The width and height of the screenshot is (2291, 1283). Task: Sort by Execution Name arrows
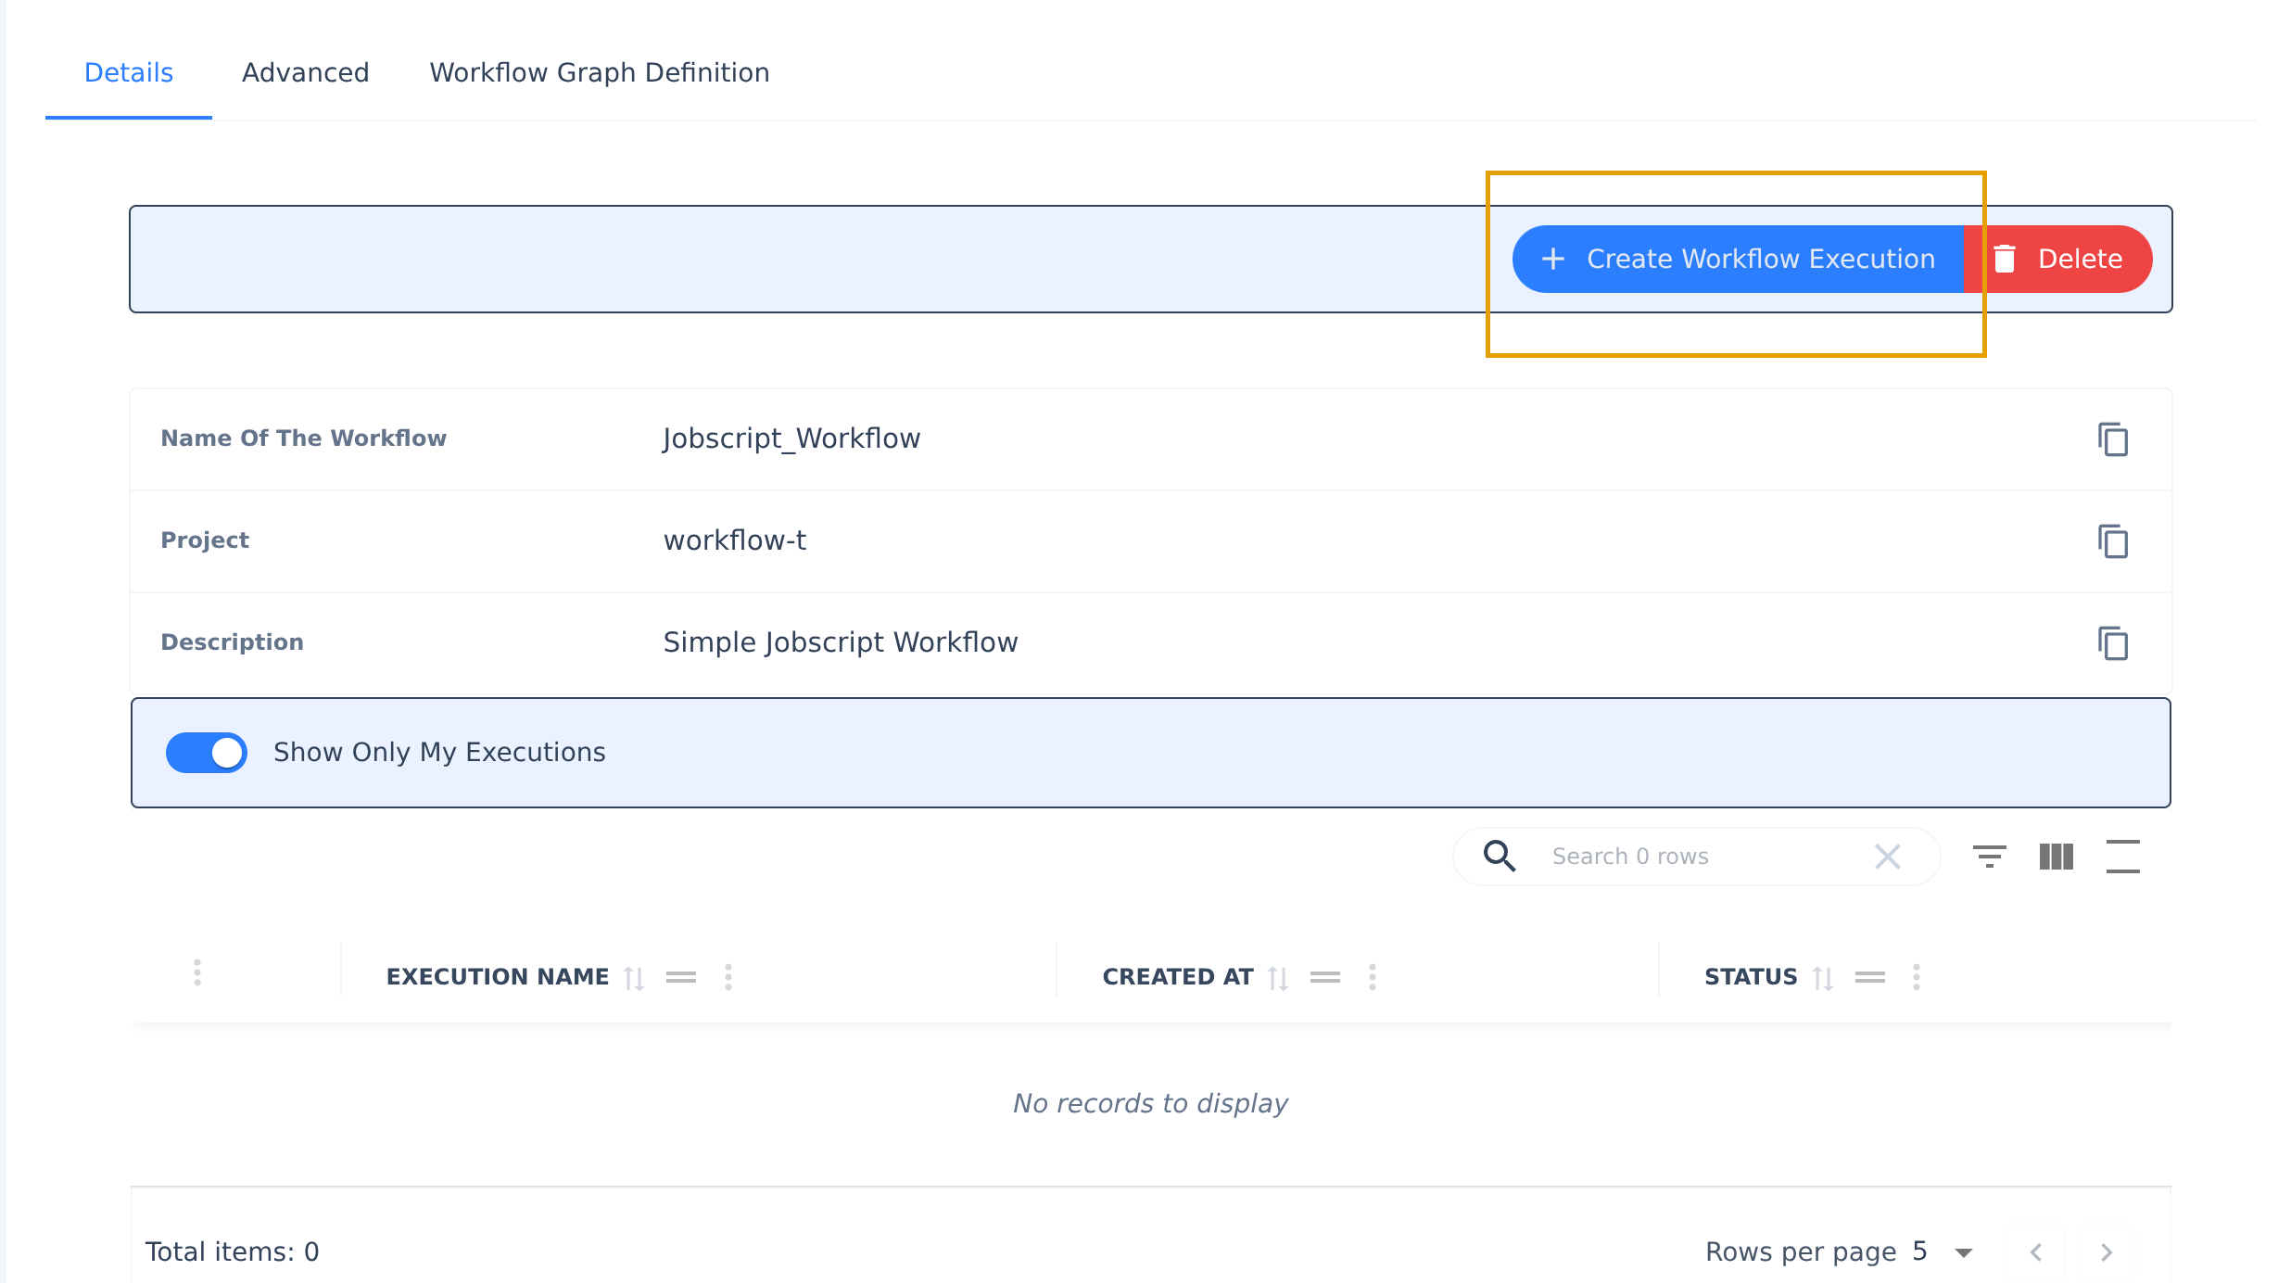coord(634,977)
